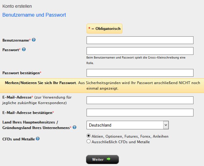Select Aktien, Optionen, Futures, Forex, Anleihen option
204x166 pixels.
88,136
